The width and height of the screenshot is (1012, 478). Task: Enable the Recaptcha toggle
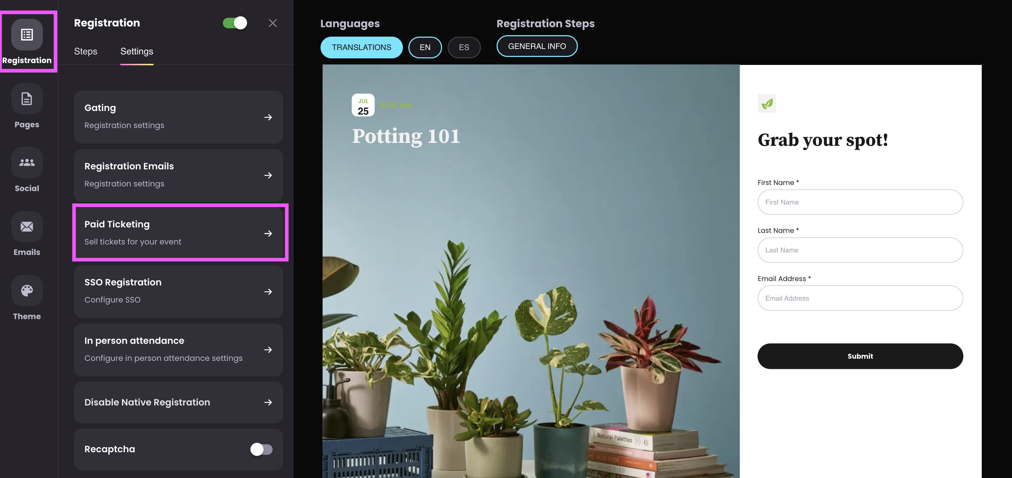(261, 449)
